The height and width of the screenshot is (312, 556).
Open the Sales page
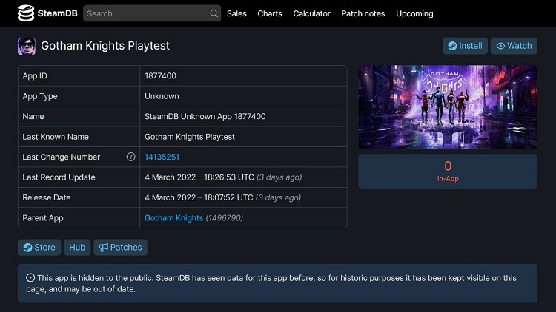coord(236,13)
